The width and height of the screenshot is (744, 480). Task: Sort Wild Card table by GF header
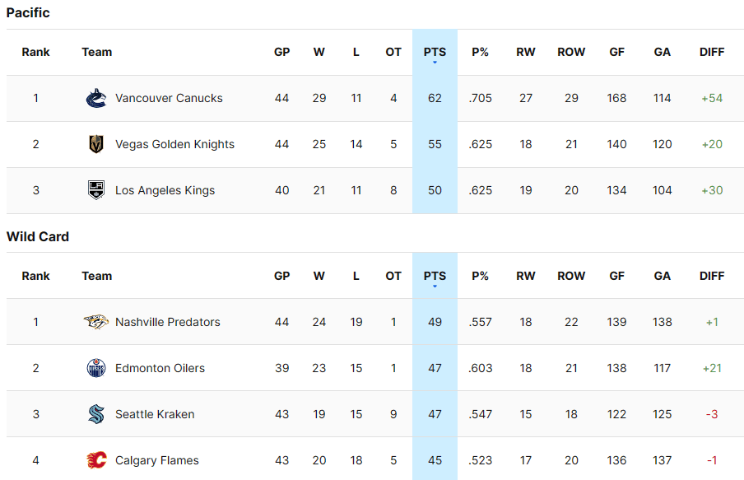tap(616, 276)
